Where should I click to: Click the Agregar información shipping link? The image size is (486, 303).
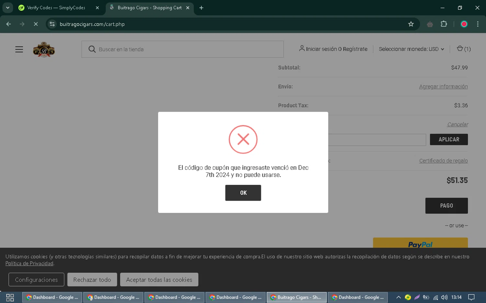tap(443, 87)
